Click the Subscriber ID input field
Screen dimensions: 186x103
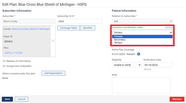[x=80, y=21]
